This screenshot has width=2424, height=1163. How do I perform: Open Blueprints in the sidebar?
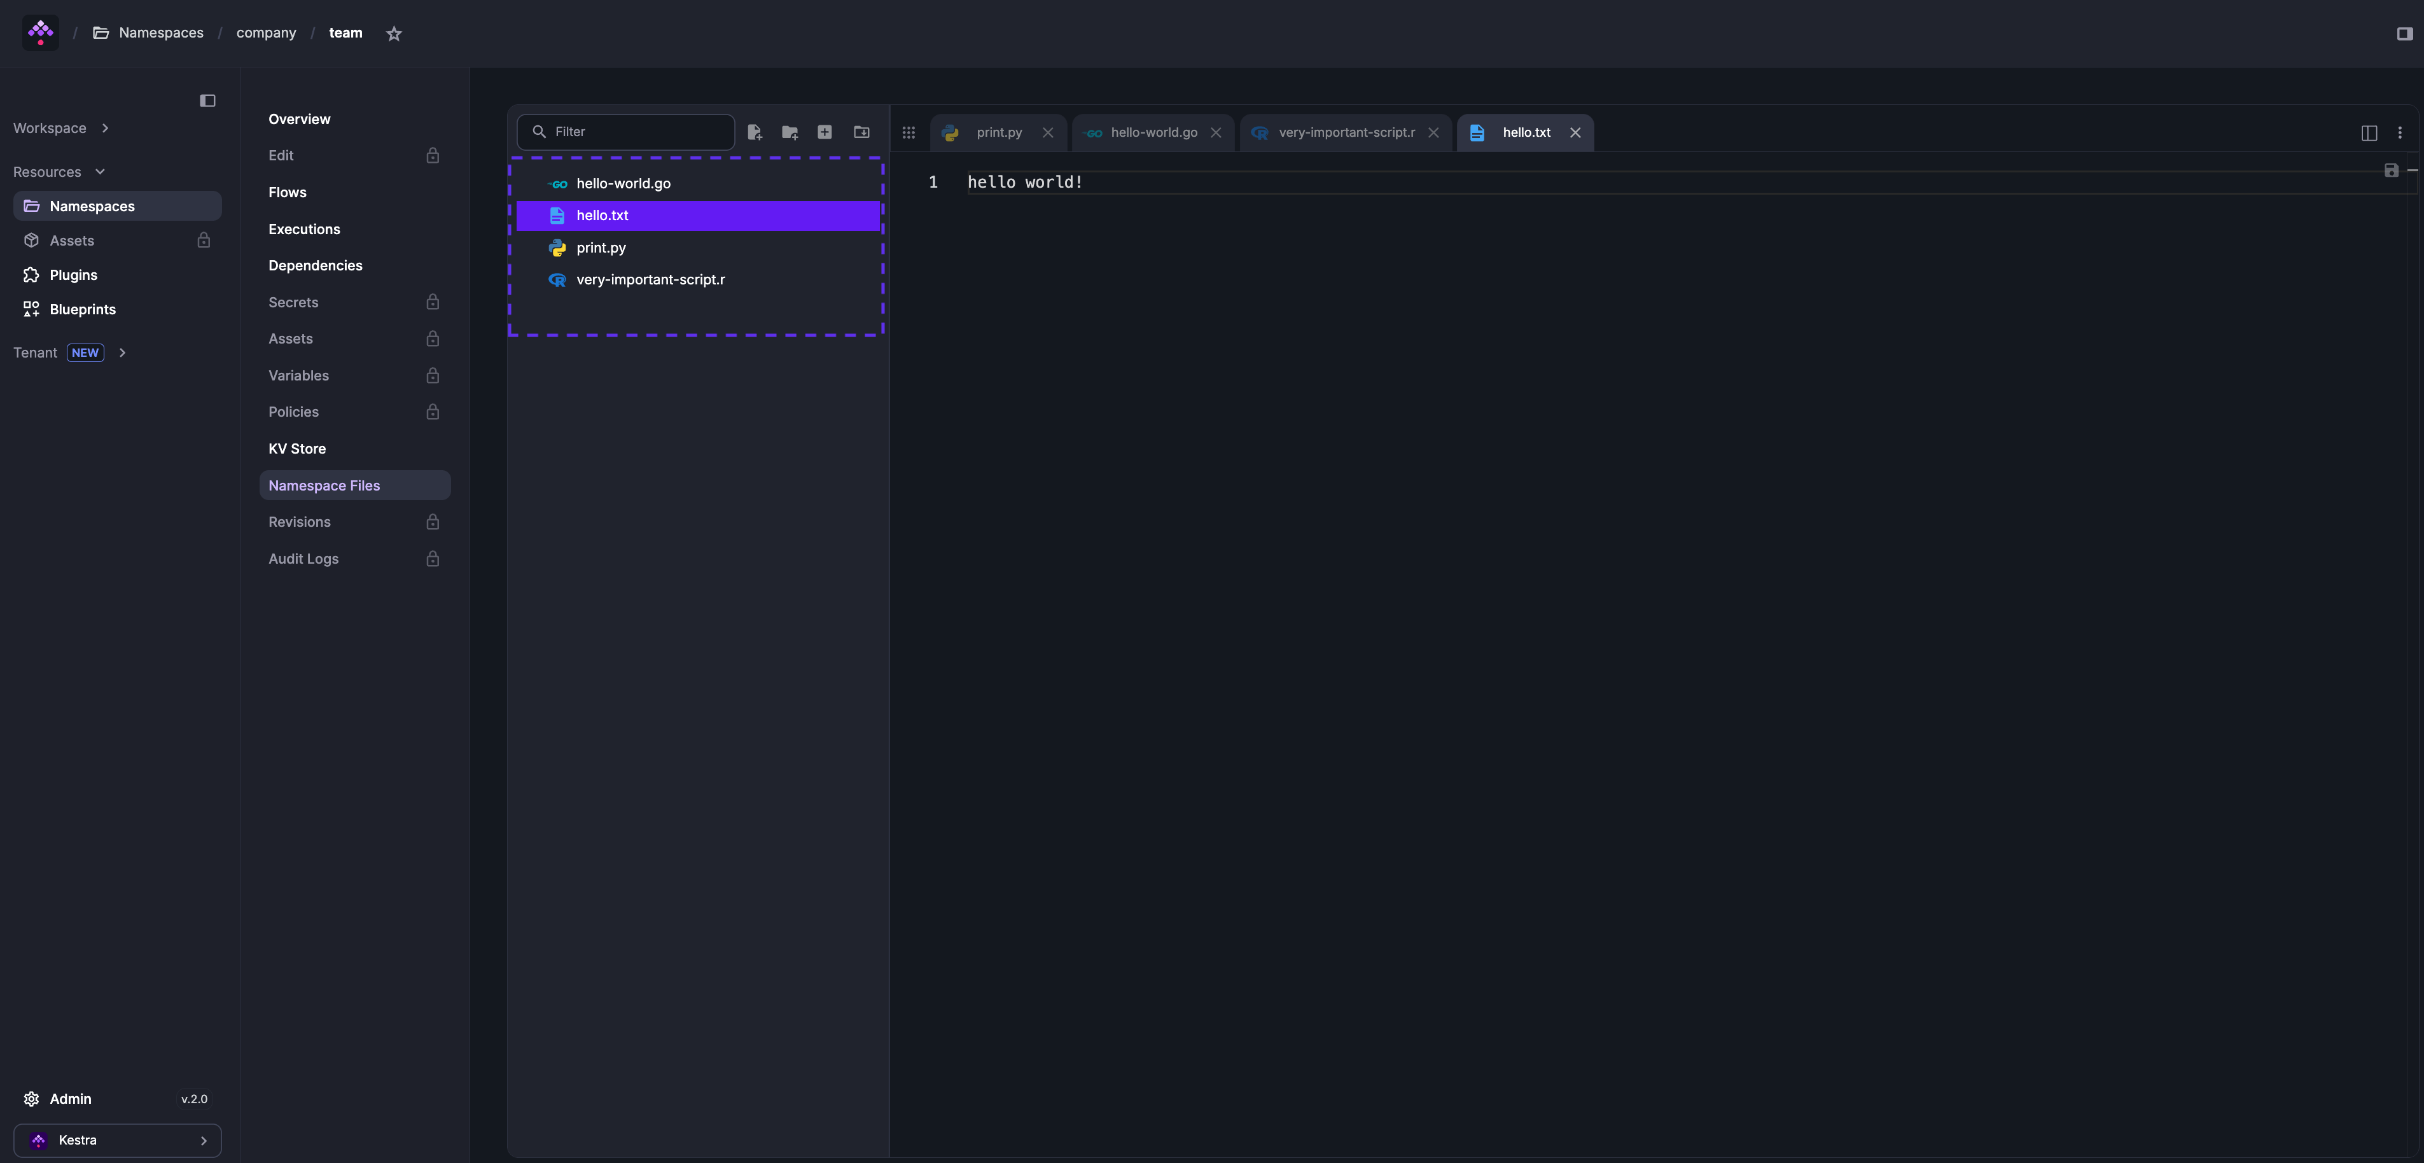[118, 310]
